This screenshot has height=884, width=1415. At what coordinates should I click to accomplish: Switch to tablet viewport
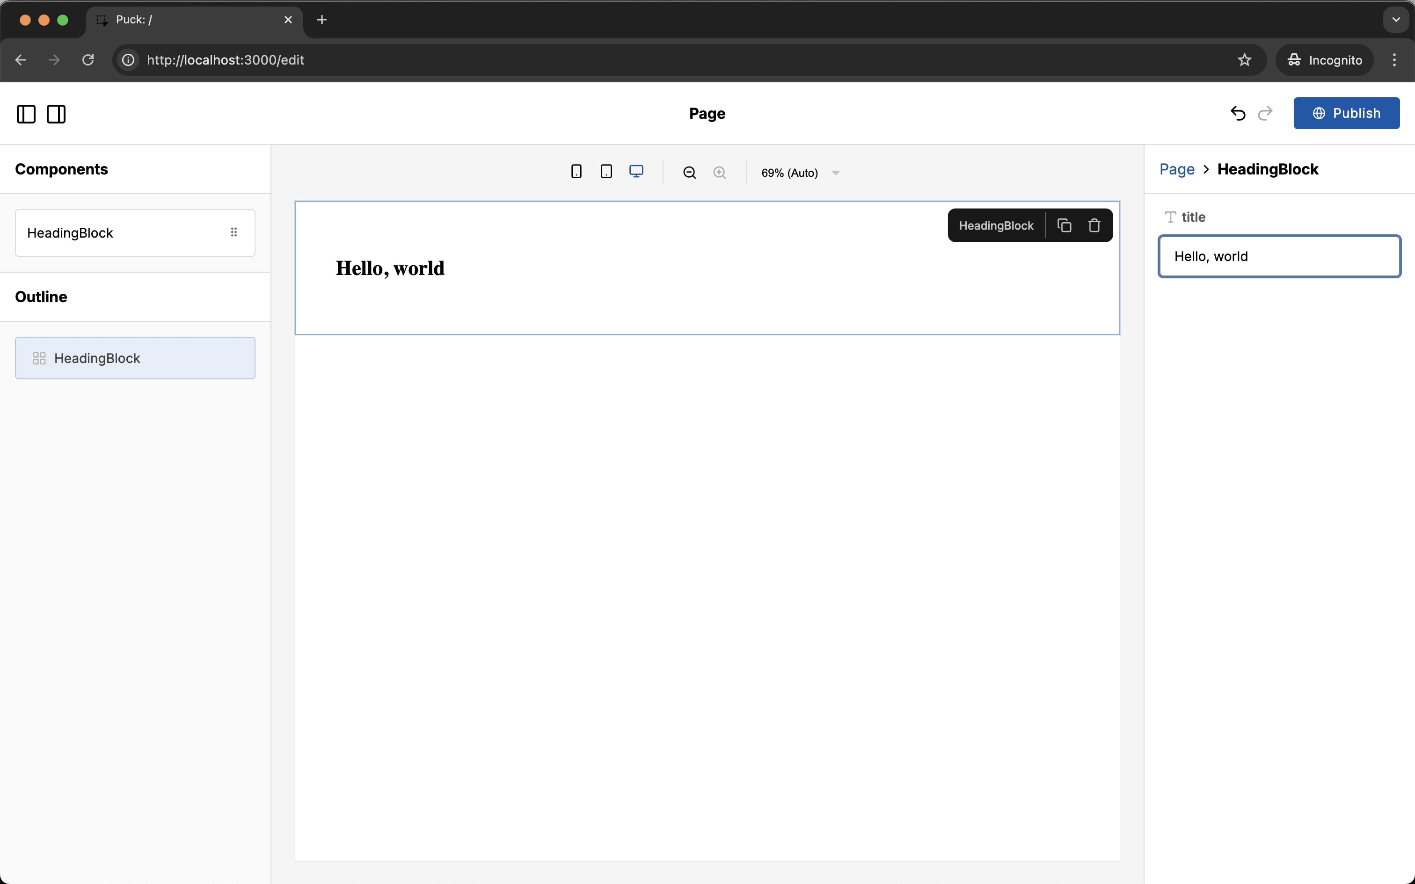click(606, 172)
